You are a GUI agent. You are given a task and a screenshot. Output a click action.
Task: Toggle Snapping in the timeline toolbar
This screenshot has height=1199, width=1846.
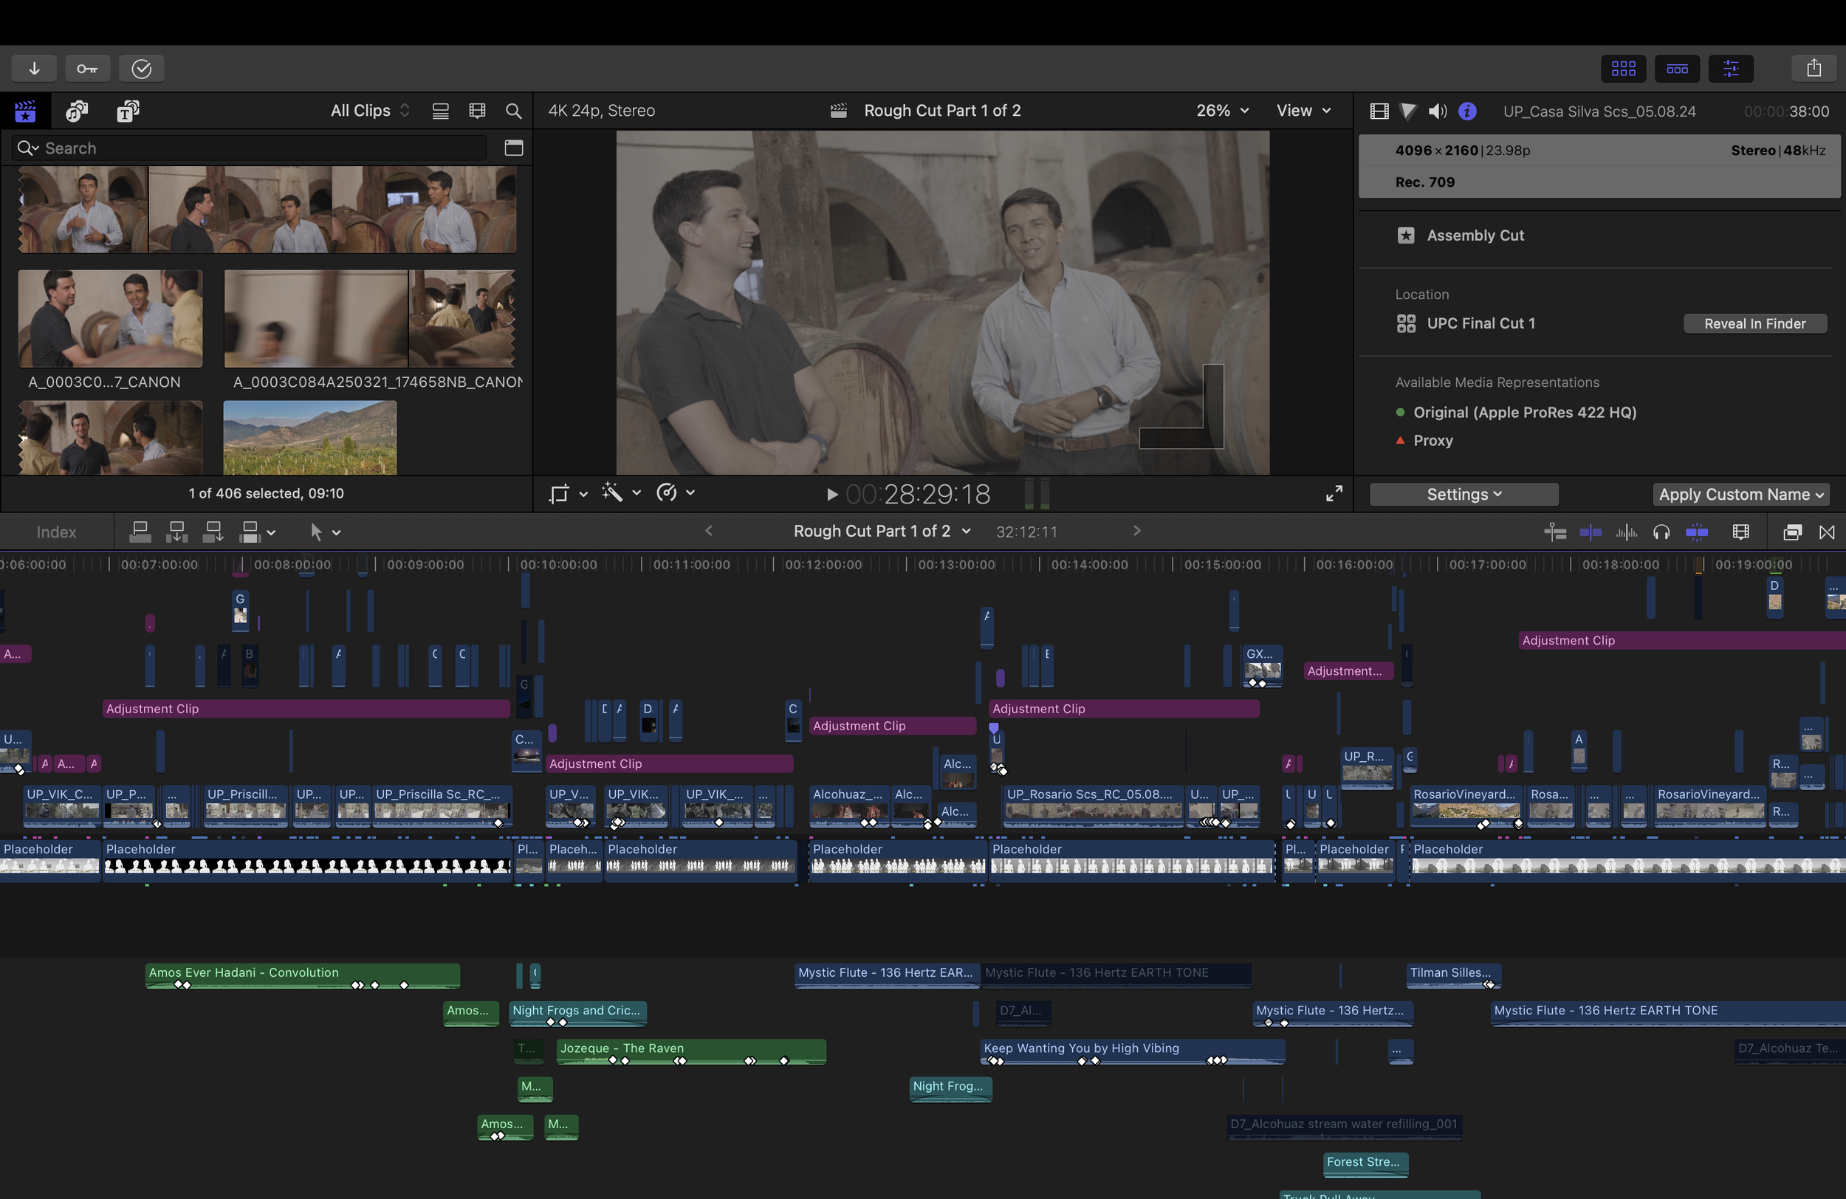(x=1696, y=532)
